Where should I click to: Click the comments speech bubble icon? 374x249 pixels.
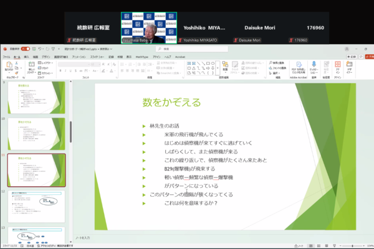[x=361, y=57]
